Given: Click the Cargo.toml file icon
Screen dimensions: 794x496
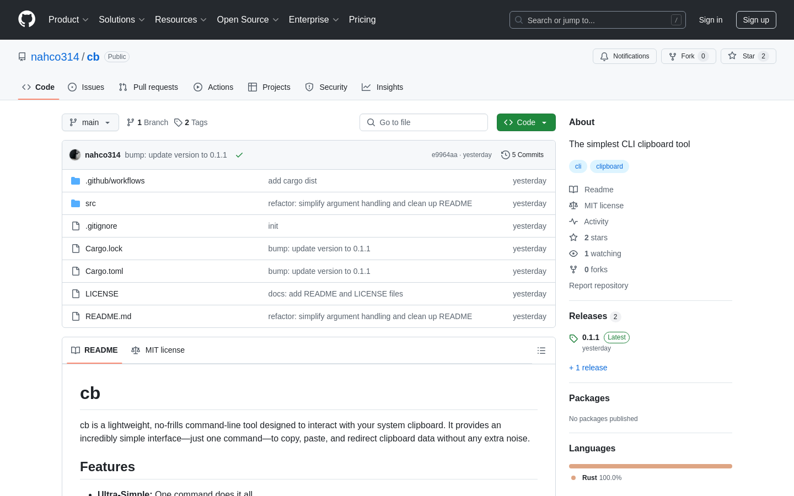Looking at the screenshot, I should tap(76, 271).
